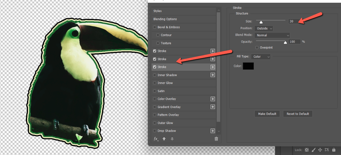Click the lock position icon
The image size is (341, 155).
[320, 150]
